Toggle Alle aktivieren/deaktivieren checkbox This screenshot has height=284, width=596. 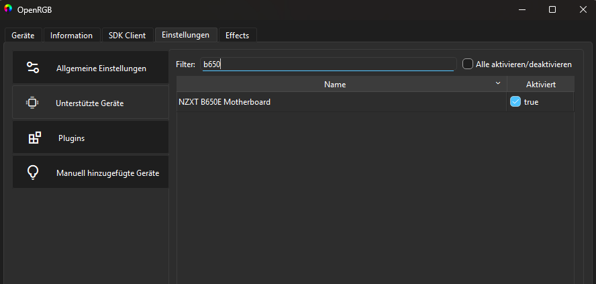tap(468, 64)
